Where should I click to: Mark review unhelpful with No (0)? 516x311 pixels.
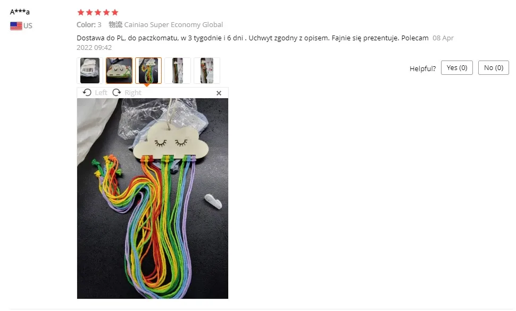point(494,67)
